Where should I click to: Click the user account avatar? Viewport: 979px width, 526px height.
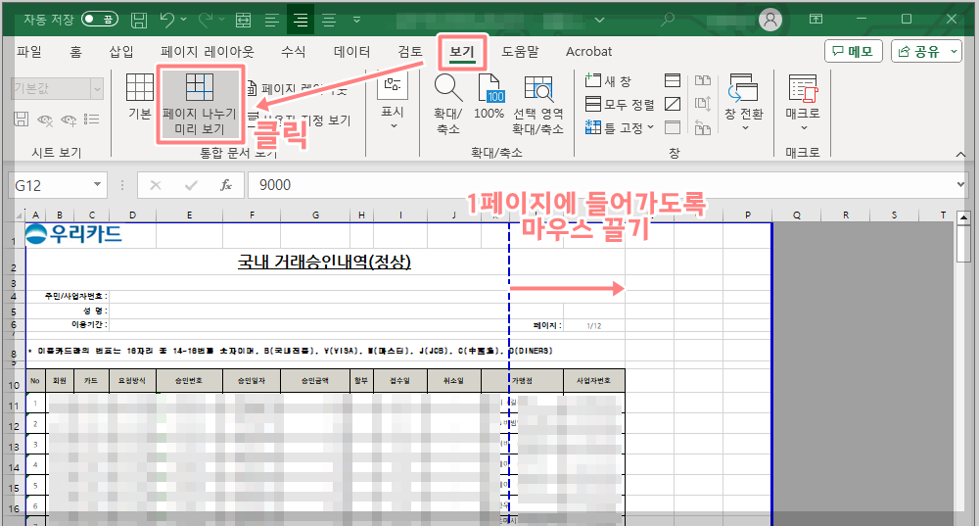769,20
